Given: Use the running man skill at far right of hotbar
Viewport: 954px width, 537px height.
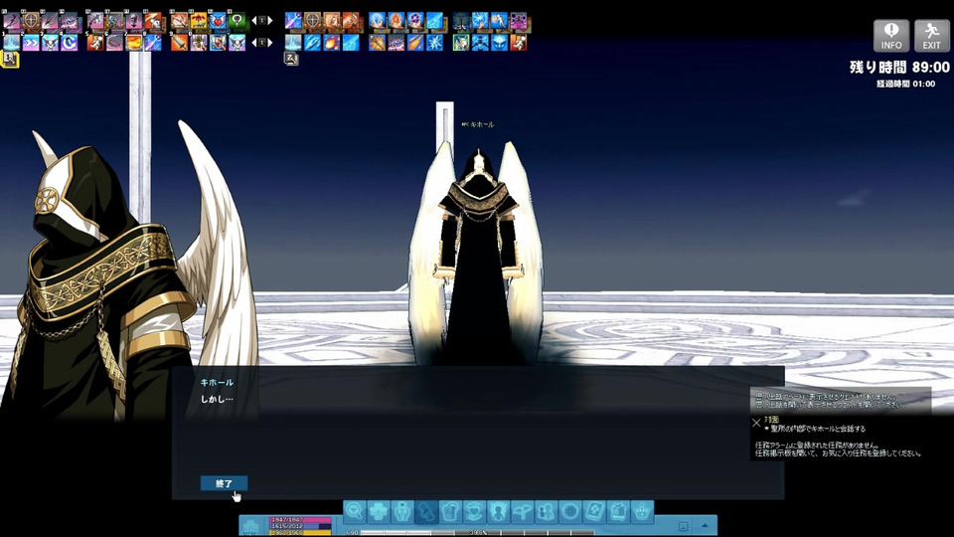Looking at the screenshot, I should (x=518, y=42).
